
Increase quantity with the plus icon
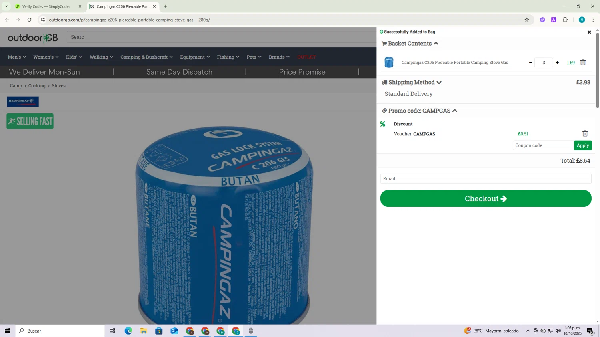(557, 63)
